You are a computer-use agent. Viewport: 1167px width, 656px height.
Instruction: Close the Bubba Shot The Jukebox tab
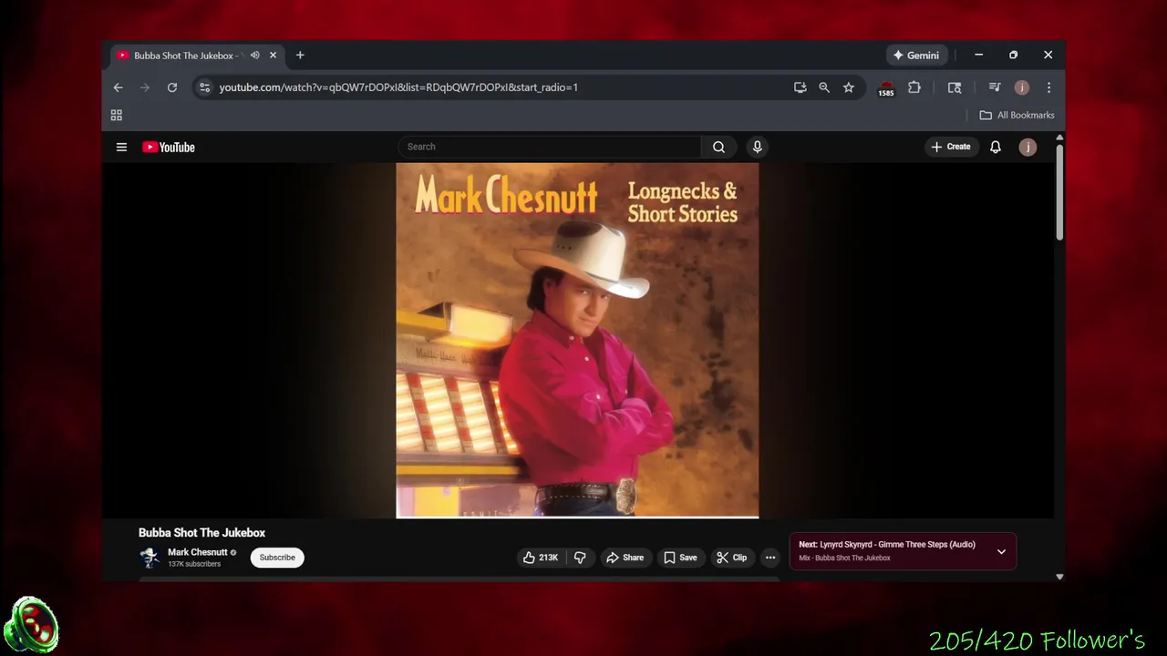click(x=273, y=56)
